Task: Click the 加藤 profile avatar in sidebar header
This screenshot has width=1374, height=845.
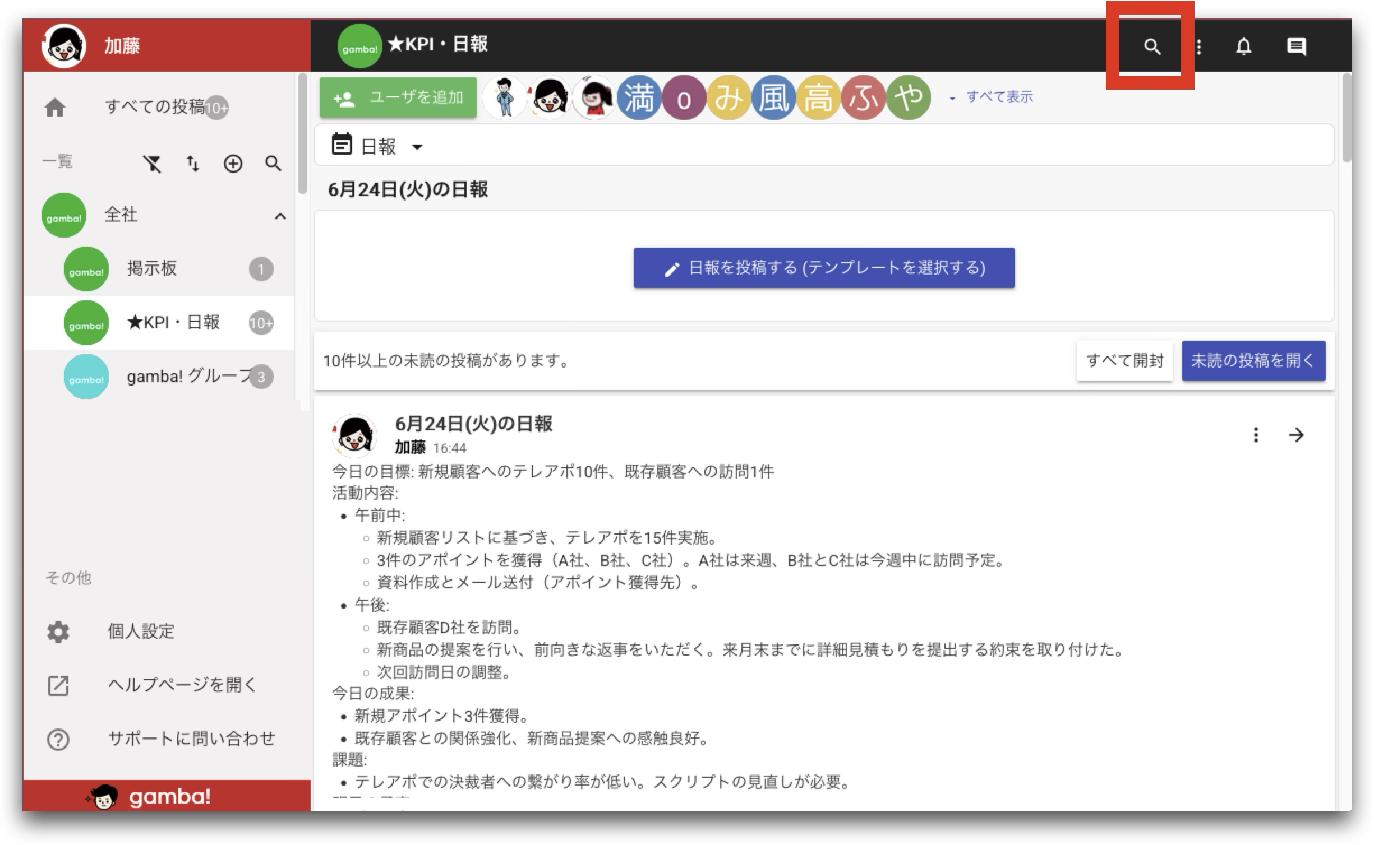Action: coord(63,46)
